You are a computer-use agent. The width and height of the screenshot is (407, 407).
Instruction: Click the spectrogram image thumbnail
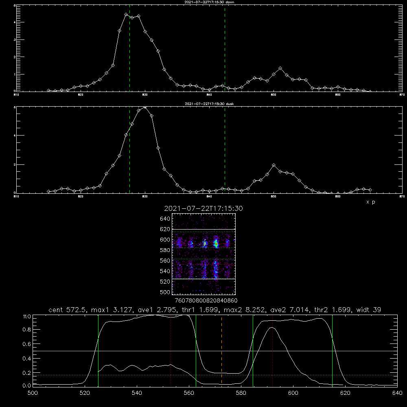[x=203, y=254]
